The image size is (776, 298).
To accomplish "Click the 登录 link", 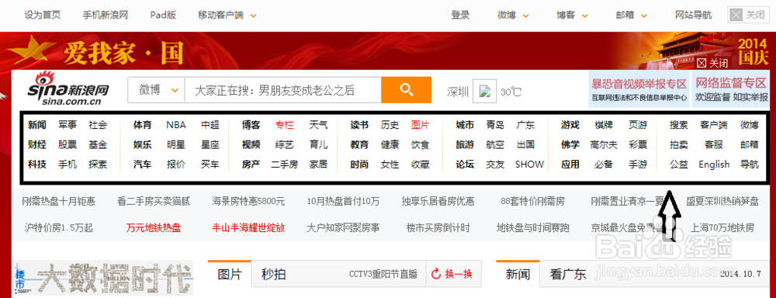I will [x=460, y=15].
